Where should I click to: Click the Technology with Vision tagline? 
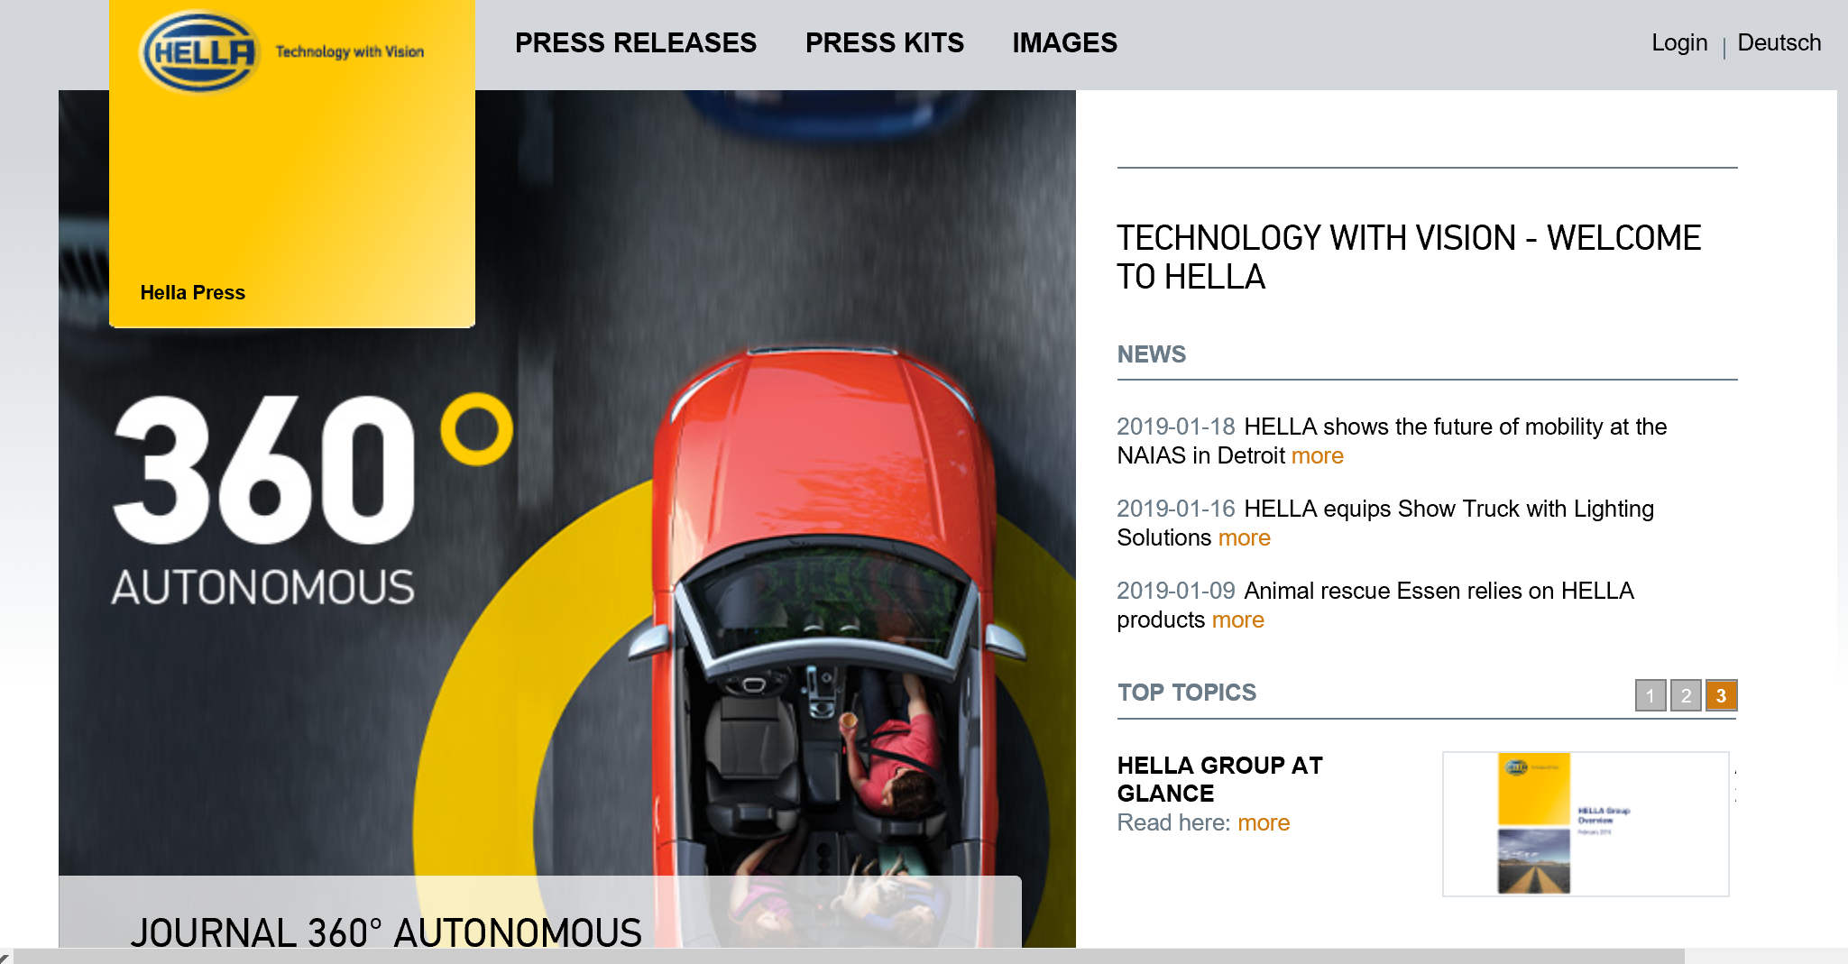tap(350, 51)
